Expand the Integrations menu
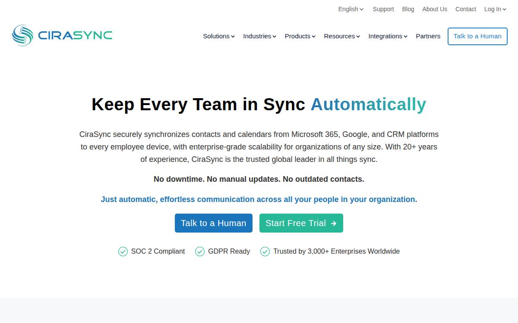Image resolution: width=518 pixels, height=323 pixels. pyautogui.click(x=388, y=36)
